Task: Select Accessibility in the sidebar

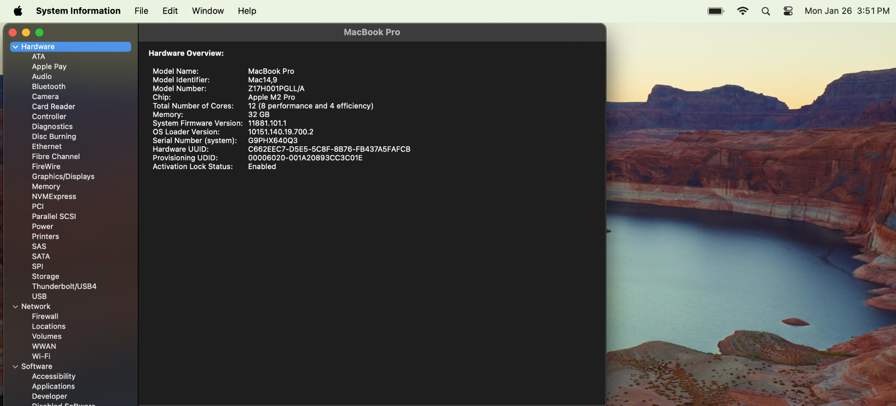Action: tap(54, 377)
